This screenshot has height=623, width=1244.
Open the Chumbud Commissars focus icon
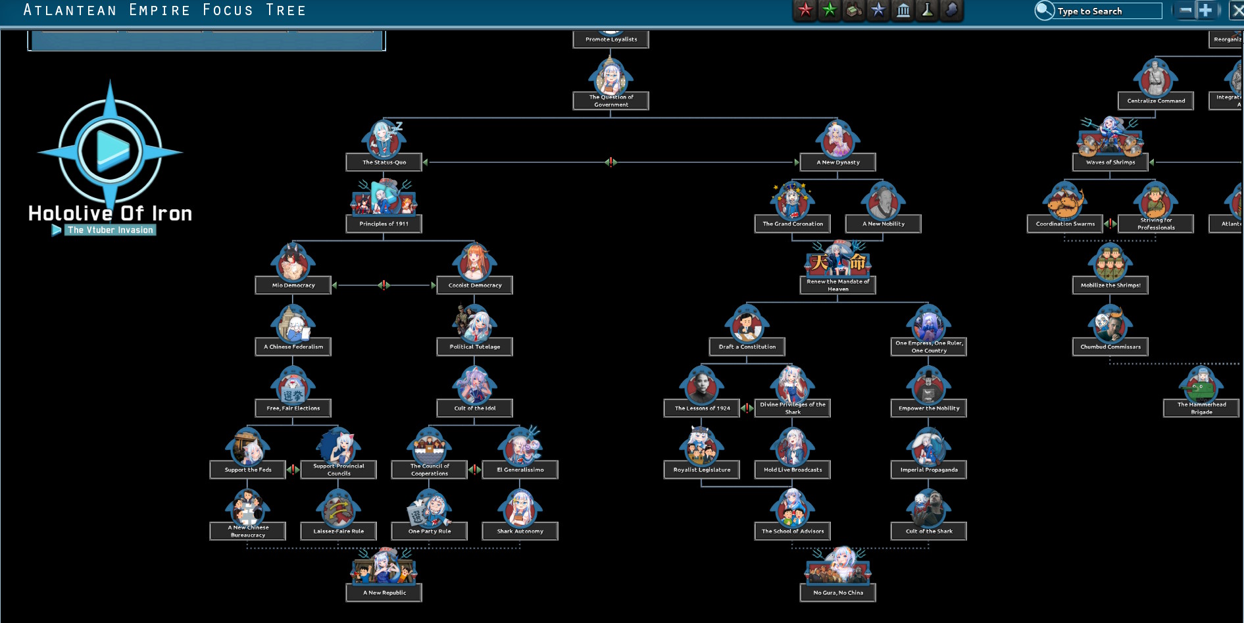[x=1110, y=323]
